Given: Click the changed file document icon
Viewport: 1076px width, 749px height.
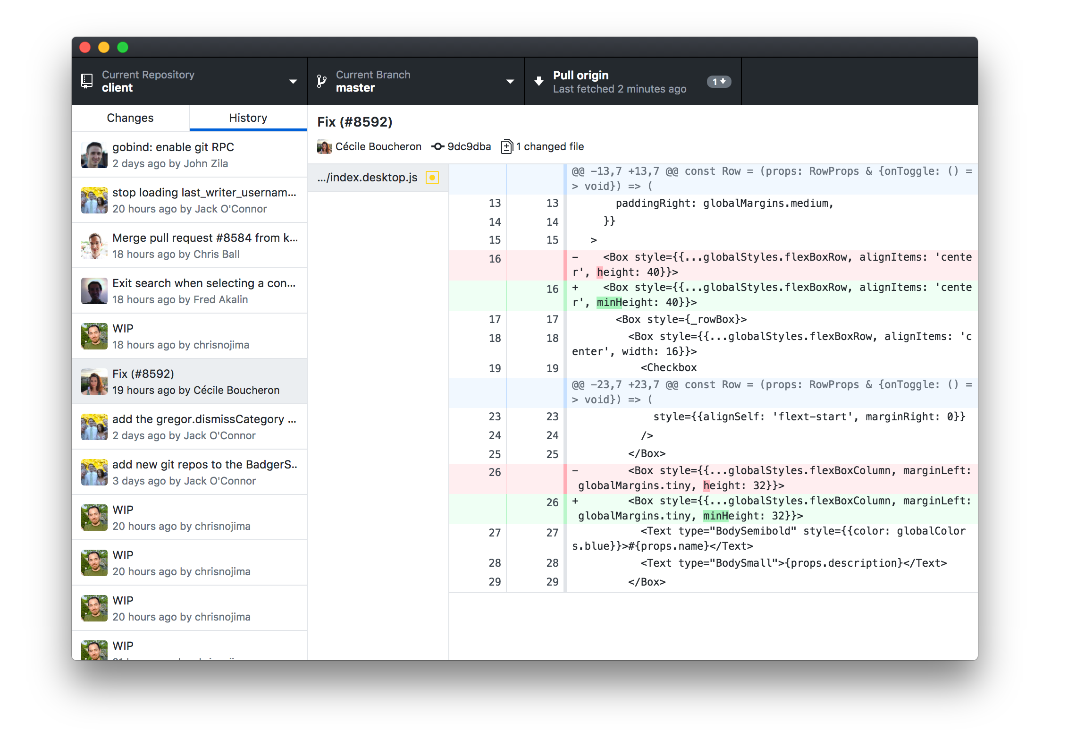Looking at the screenshot, I should click(x=508, y=146).
